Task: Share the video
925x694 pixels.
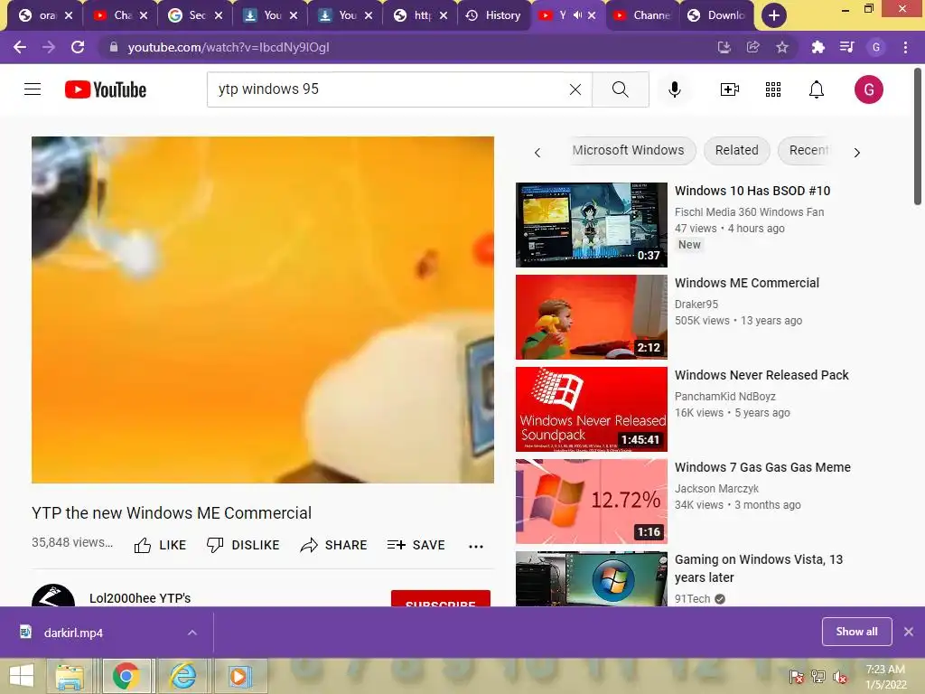Action: [334, 545]
